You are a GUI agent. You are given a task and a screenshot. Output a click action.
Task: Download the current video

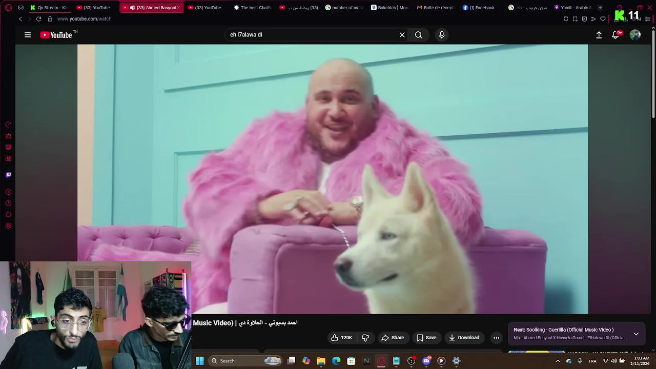[x=463, y=338]
